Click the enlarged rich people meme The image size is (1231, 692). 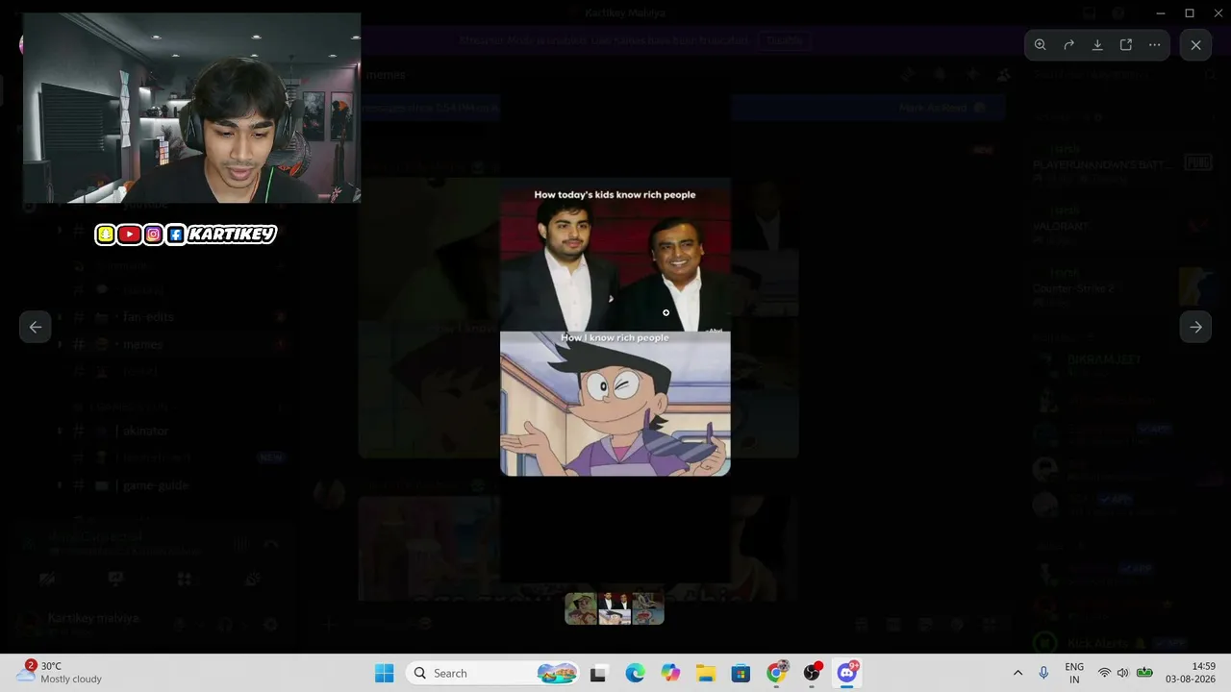tap(615, 327)
